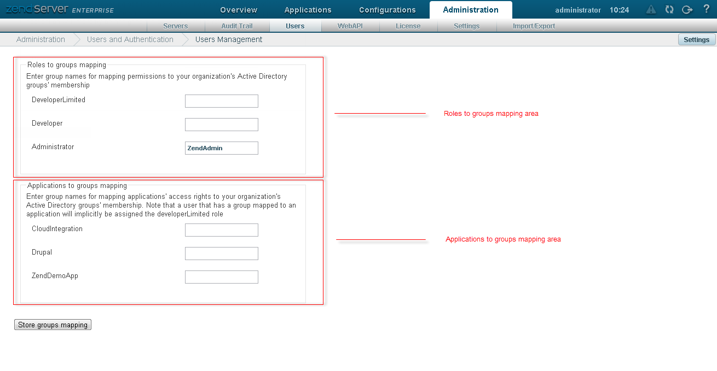The image size is (717, 371).
Task: Switch to the Applications main tab
Action: pos(308,10)
